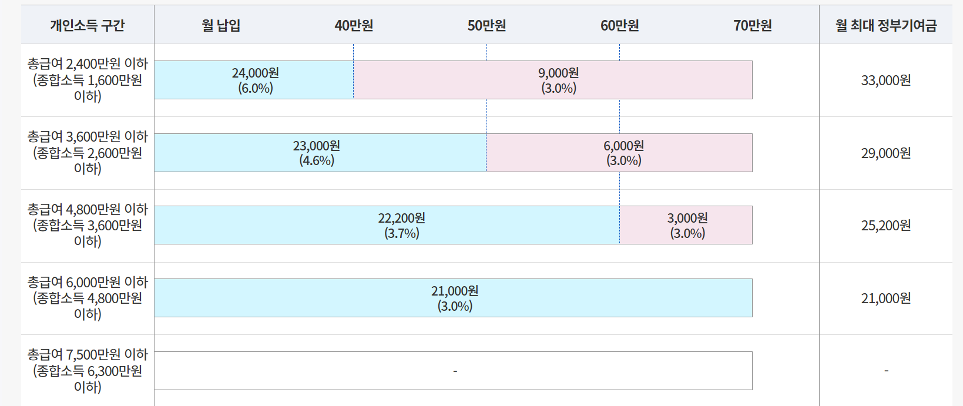
Task: Click the pink 6,000원 (3.0%) bar
Action: (619, 153)
